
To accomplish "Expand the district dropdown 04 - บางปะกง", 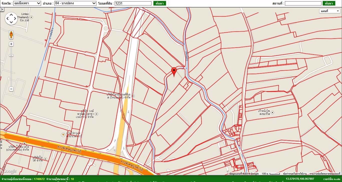I will coord(75,3).
